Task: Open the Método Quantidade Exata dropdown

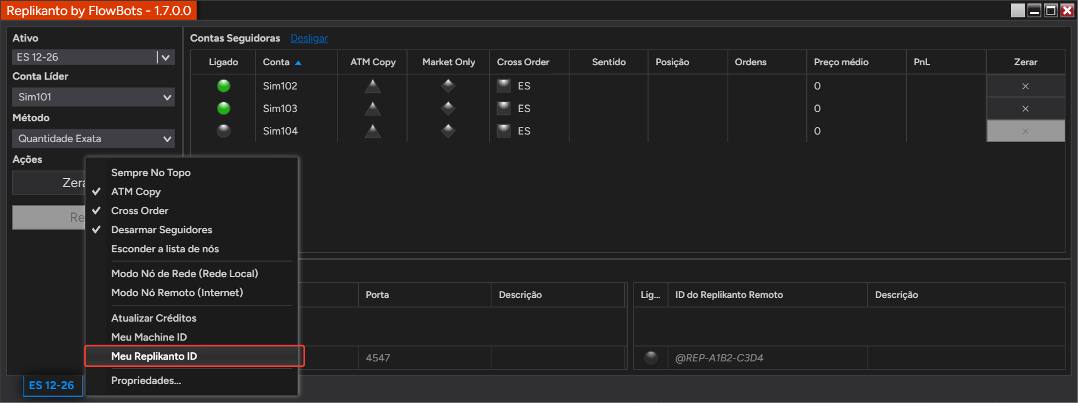Action: (x=94, y=139)
